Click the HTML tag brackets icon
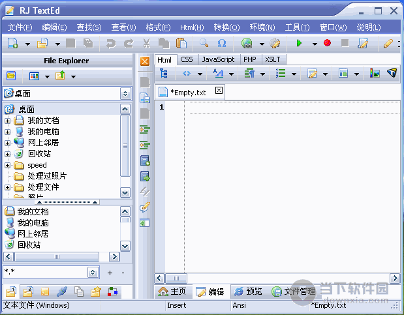 pyautogui.click(x=187, y=74)
